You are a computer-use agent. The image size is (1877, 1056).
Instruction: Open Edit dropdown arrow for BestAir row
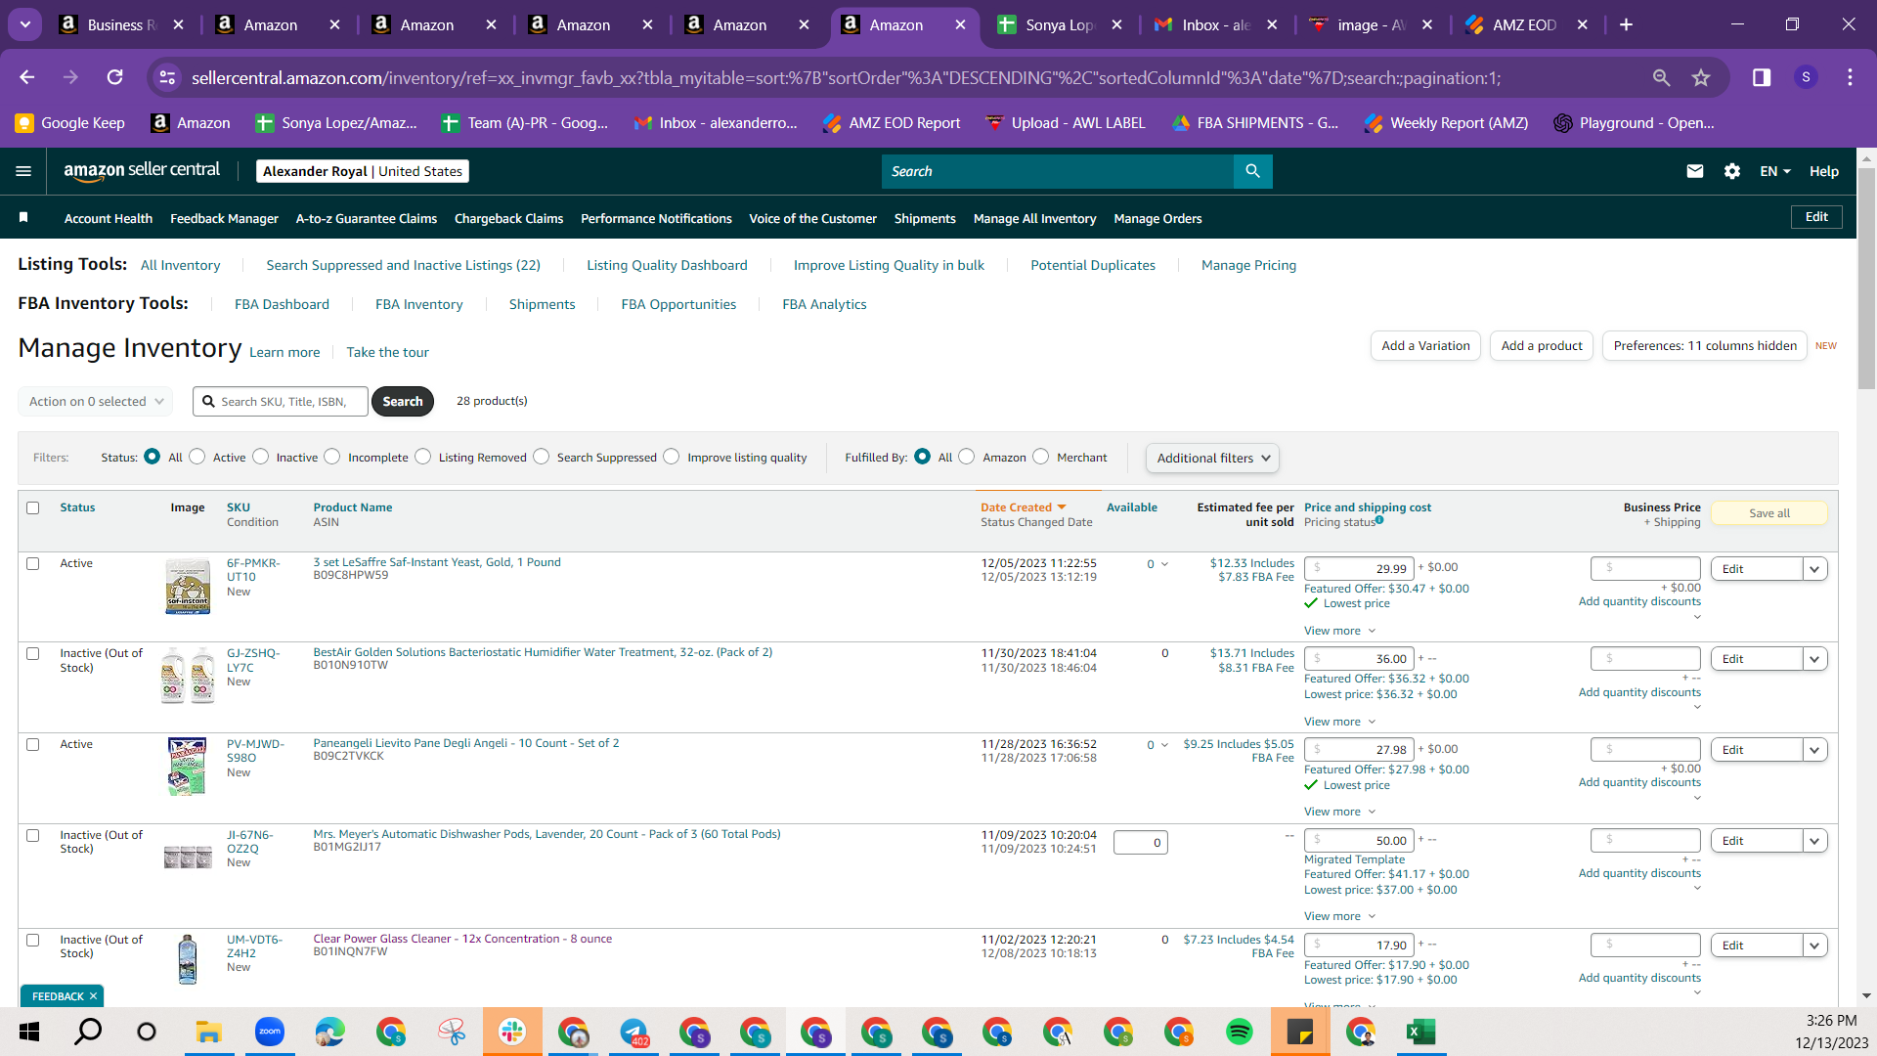1815,659
